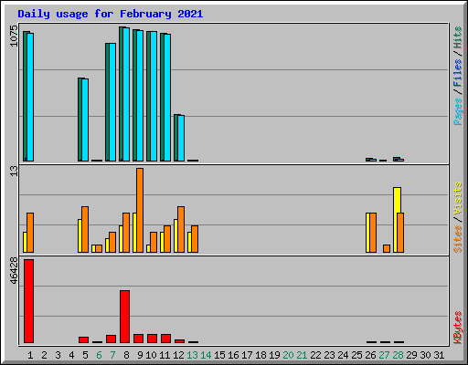Click the small red KBytes bar for day 5

coord(83,339)
